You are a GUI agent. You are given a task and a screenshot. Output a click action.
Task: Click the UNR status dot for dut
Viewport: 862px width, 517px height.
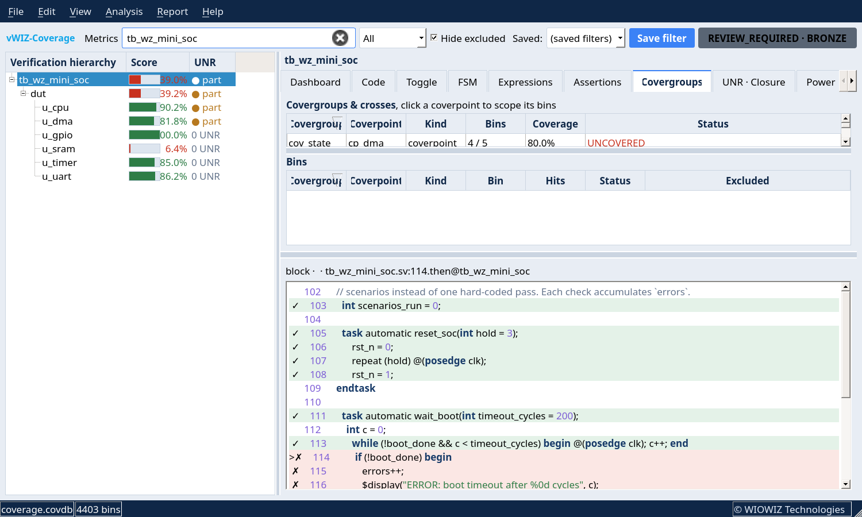coord(195,94)
